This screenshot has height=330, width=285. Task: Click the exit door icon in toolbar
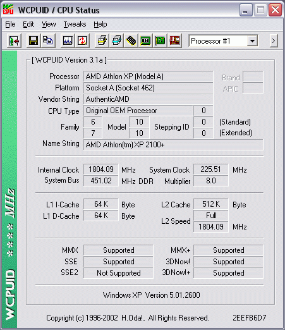tap(14, 40)
